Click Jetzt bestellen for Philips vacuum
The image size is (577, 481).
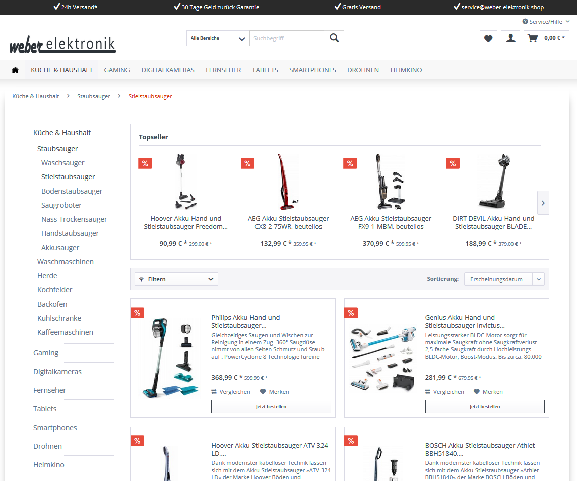271,406
